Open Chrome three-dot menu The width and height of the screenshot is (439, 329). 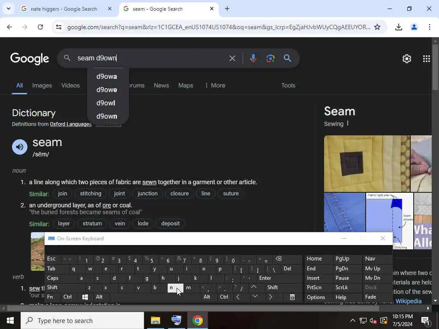pos(429,27)
